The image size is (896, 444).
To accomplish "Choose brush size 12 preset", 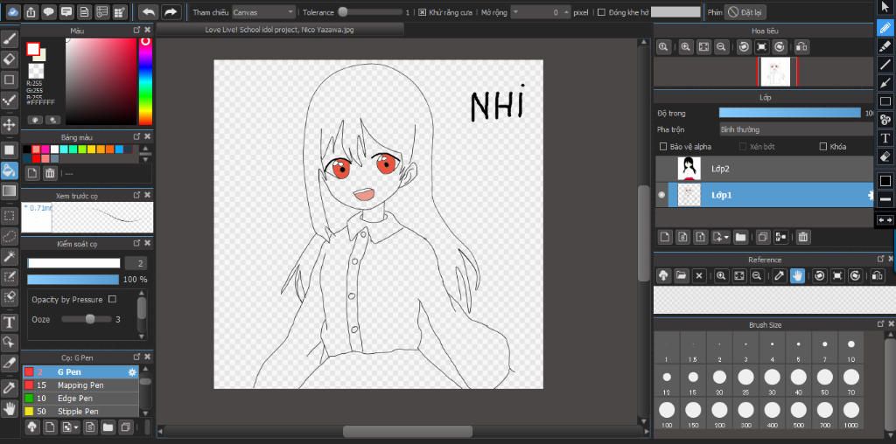I will 666,382.
